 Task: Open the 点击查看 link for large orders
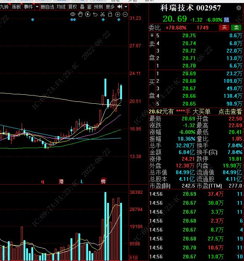230,111
